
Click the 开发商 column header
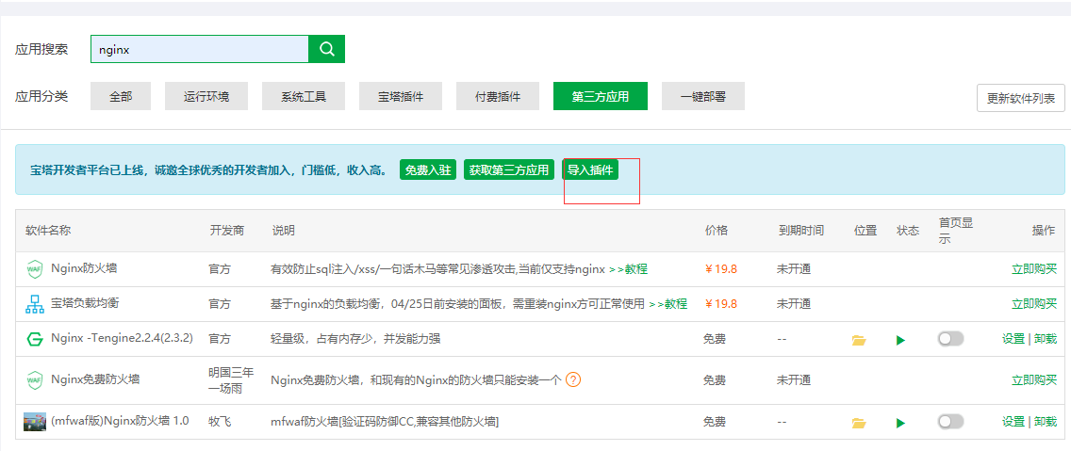coord(226,231)
